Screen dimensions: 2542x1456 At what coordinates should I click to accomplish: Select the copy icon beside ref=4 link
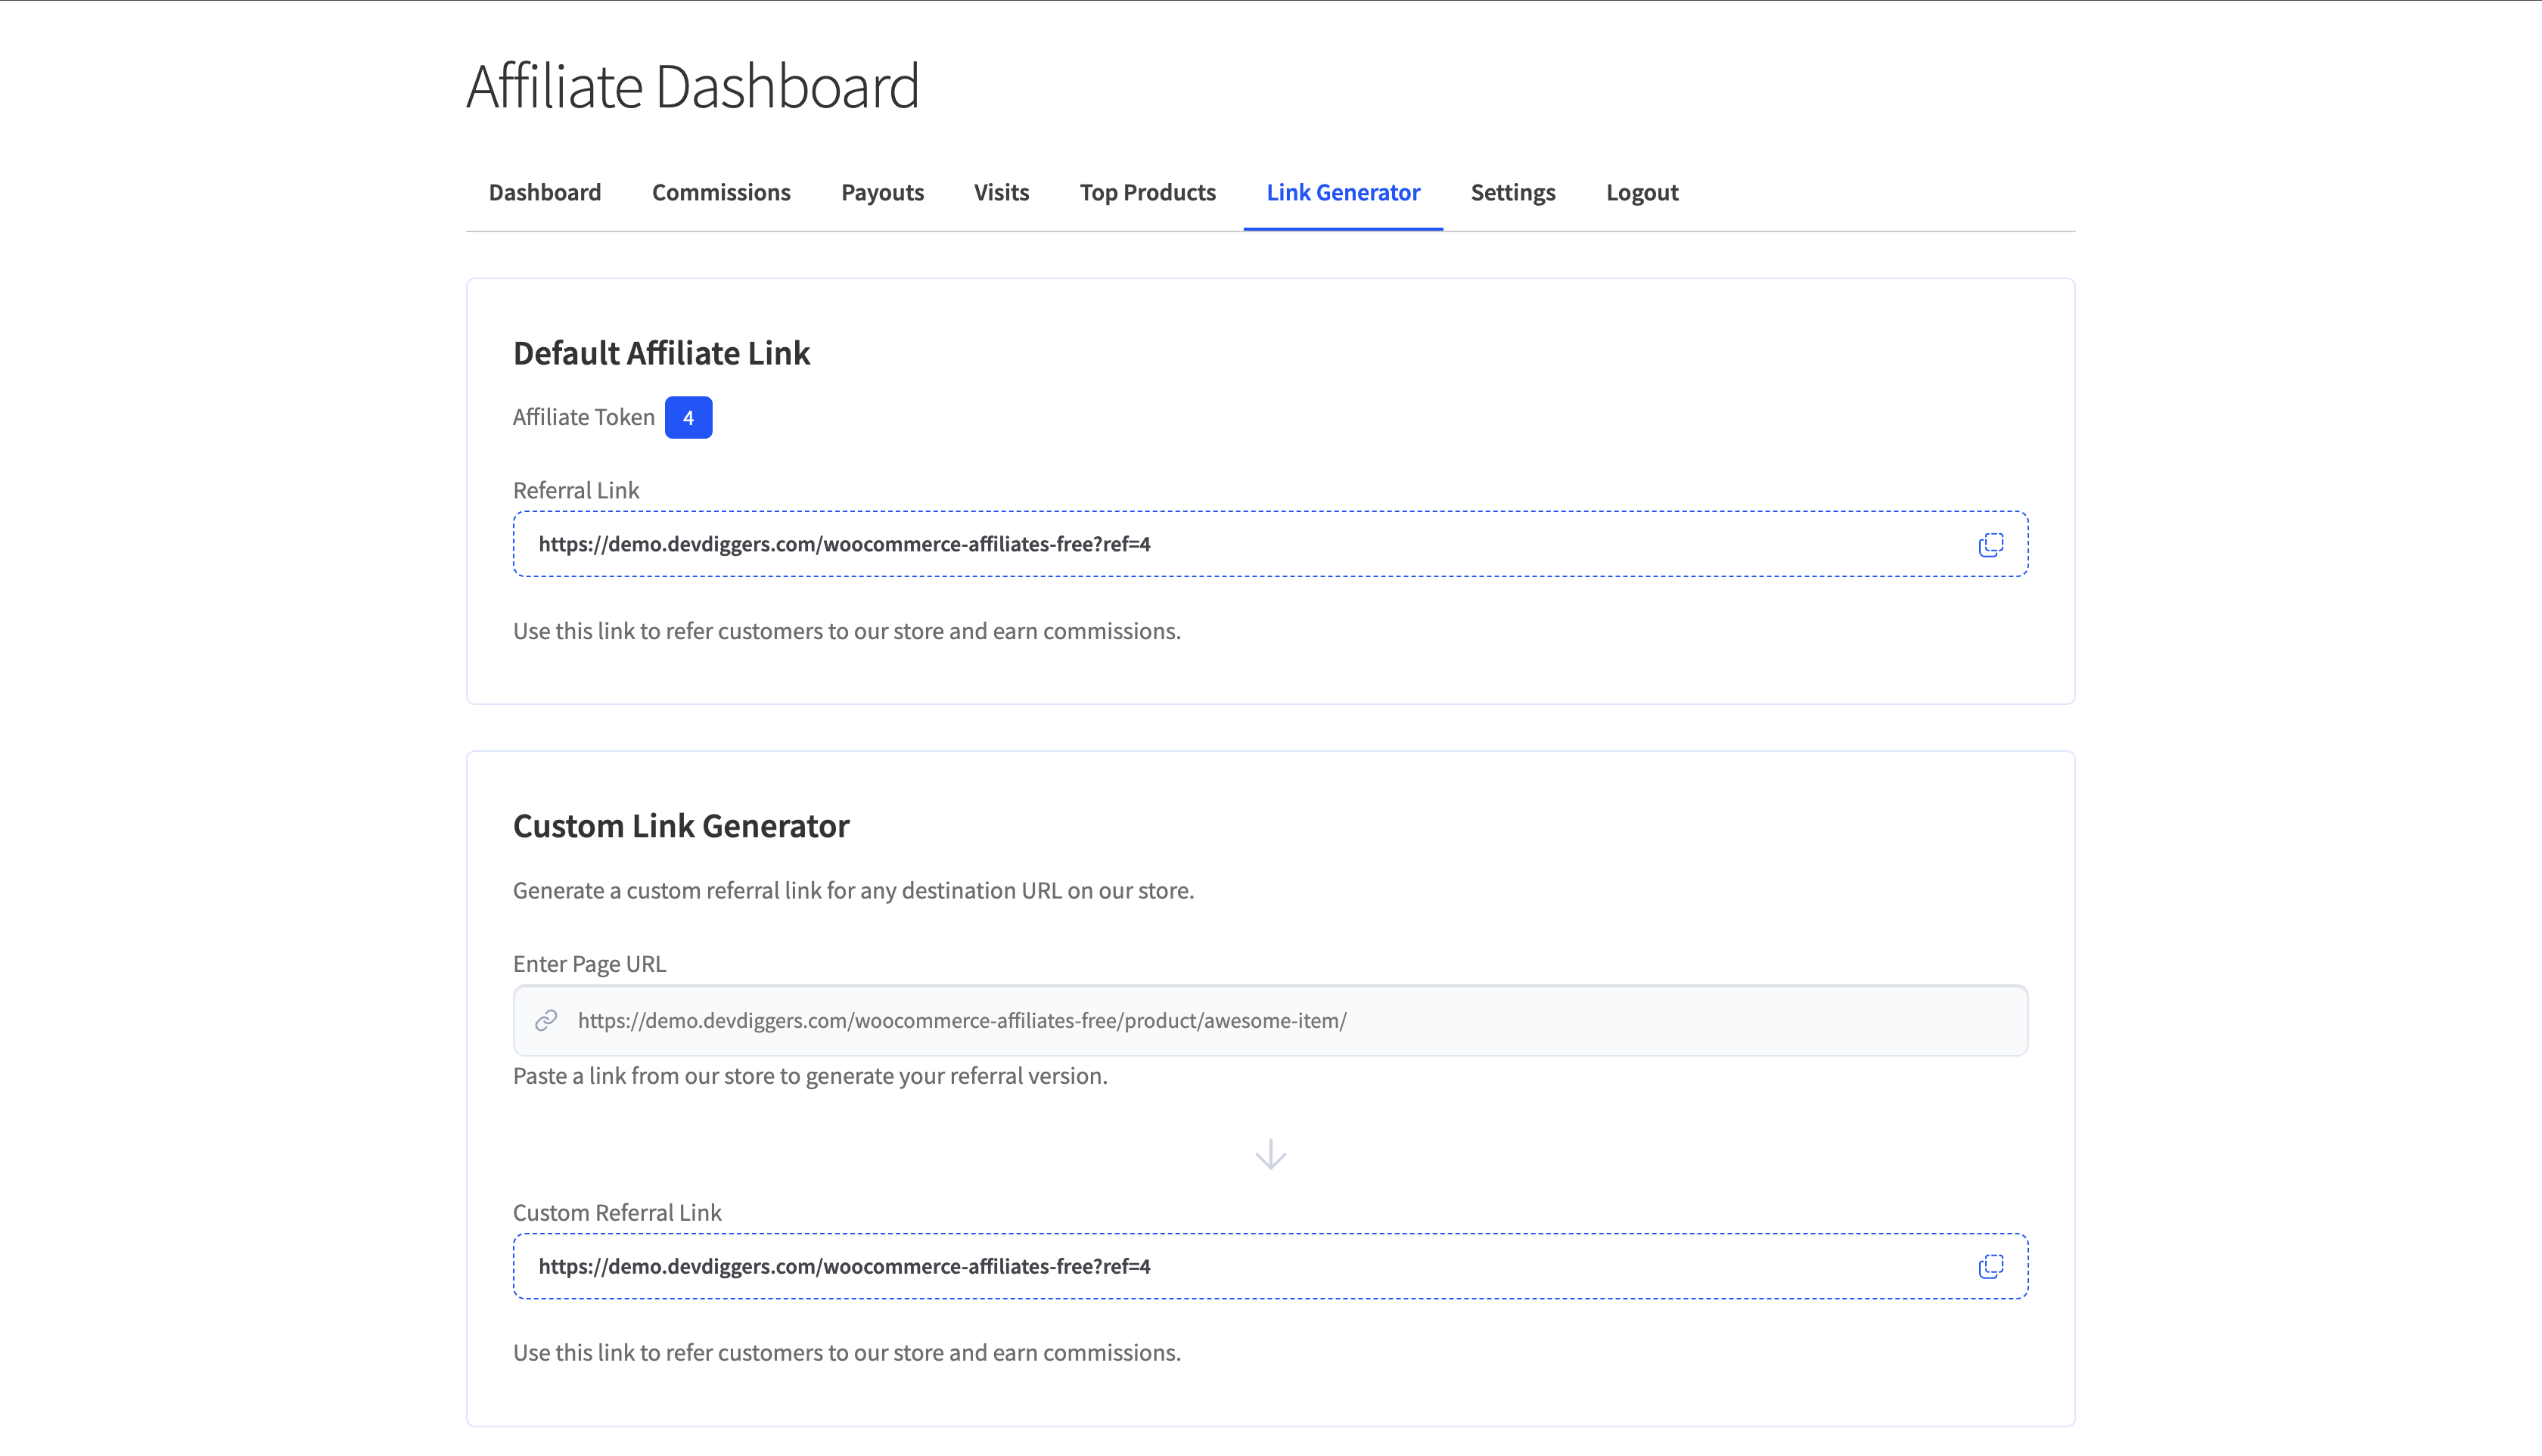[x=1990, y=544]
